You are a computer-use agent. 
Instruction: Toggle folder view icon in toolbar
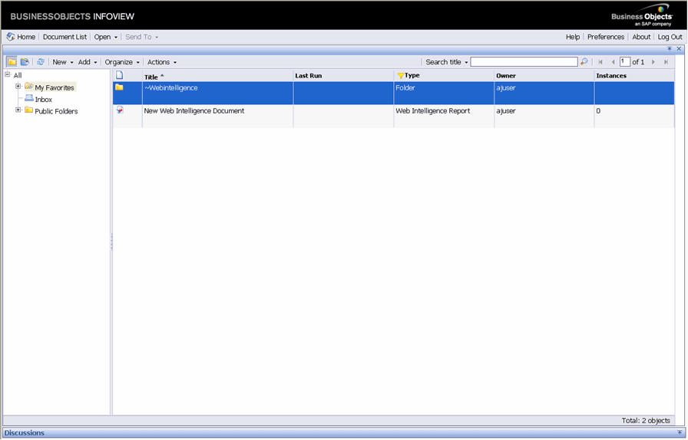(x=12, y=62)
